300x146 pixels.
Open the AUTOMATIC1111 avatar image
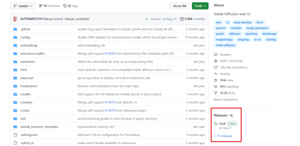[x=15, y=19]
